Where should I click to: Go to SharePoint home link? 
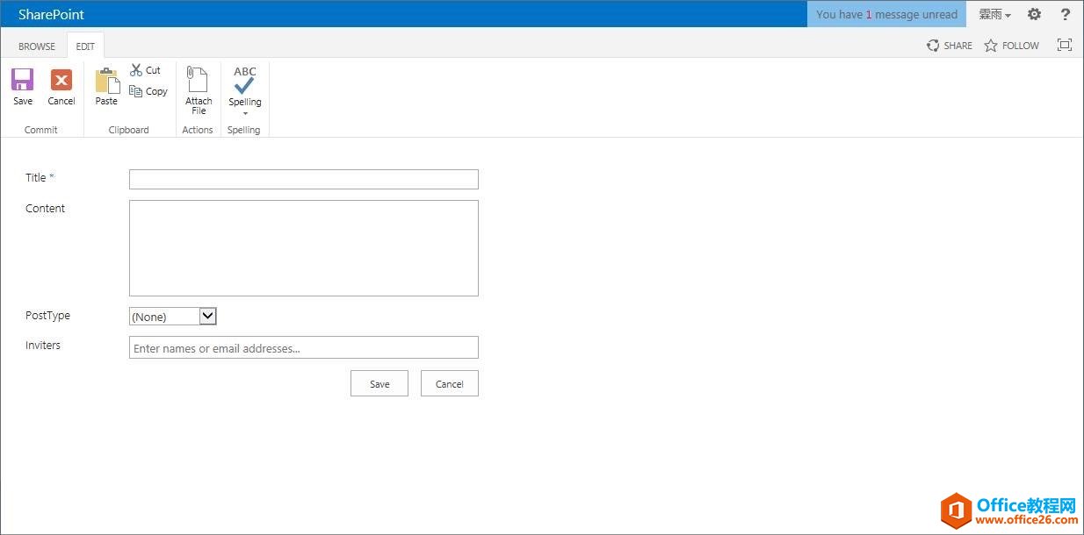[x=52, y=14]
